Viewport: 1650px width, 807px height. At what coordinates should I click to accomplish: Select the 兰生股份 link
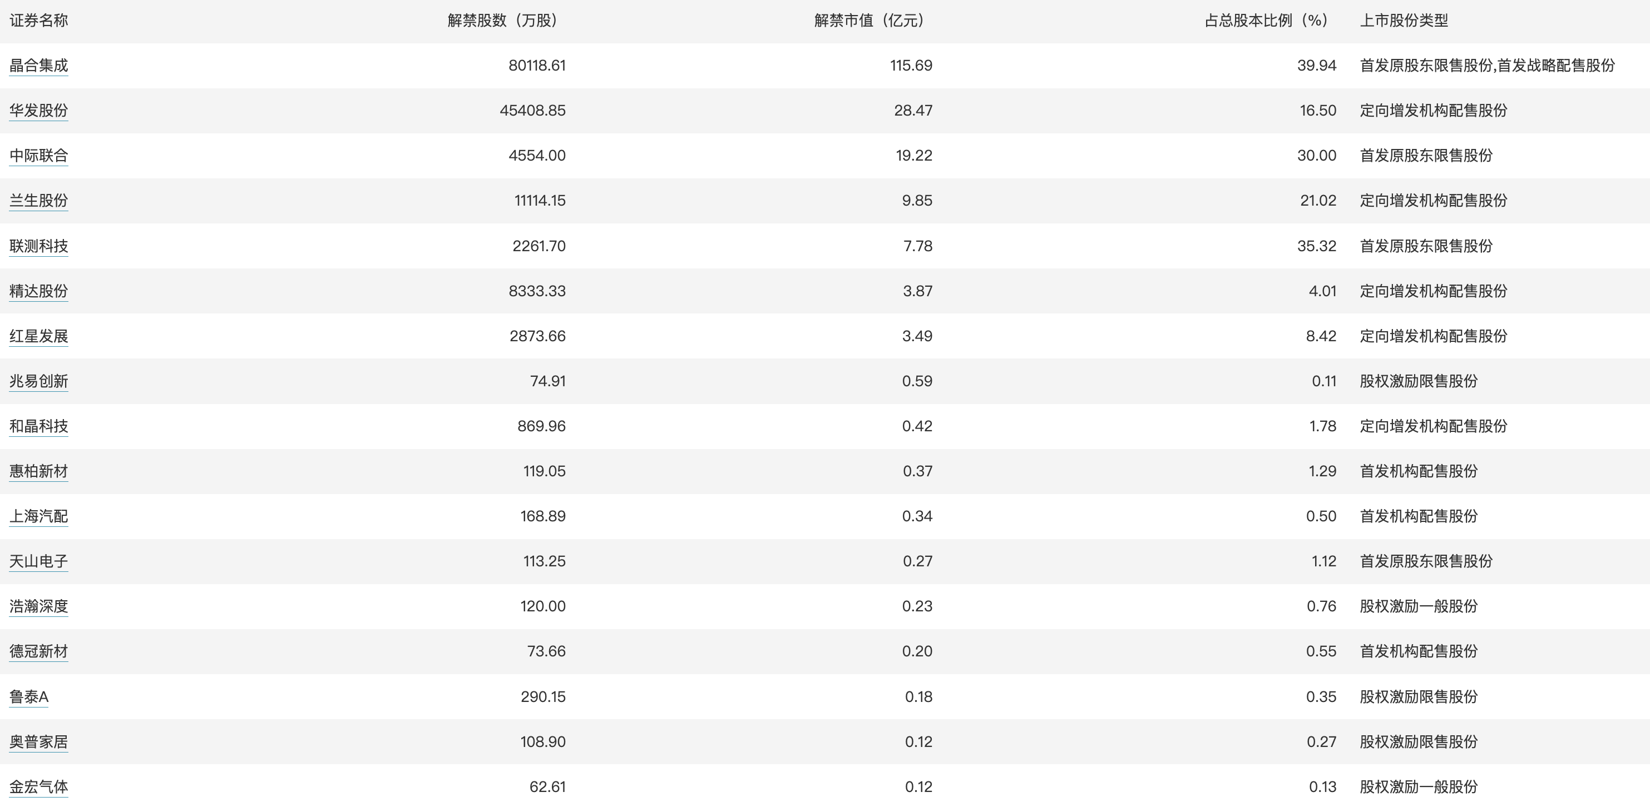click(38, 200)
